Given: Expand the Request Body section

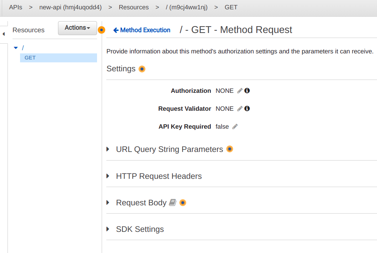Looking at the screenshot, I should click(108, 202).
